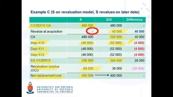The height and width of the screenshot is (97, 173).
Task: Select the 'CA 1/1/20X13' row label
Action: point(41,60)
